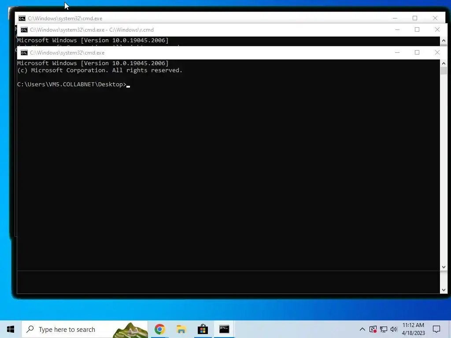Viewport: 451px width, 338px height.
Task: Open Microsoft Store from the taskbar
Action: pos(203,329)
